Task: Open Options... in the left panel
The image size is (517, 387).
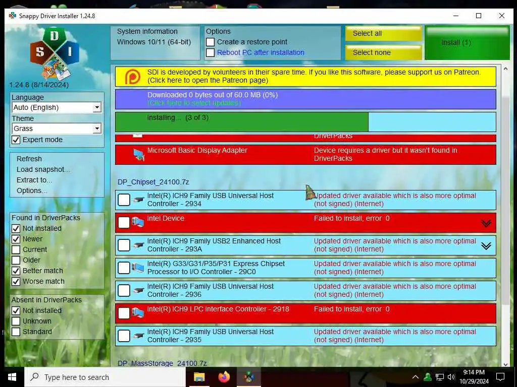Action: [32, 190]
